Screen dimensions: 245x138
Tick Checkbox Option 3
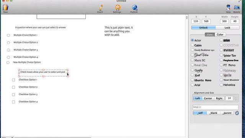(x=14, y=95)
